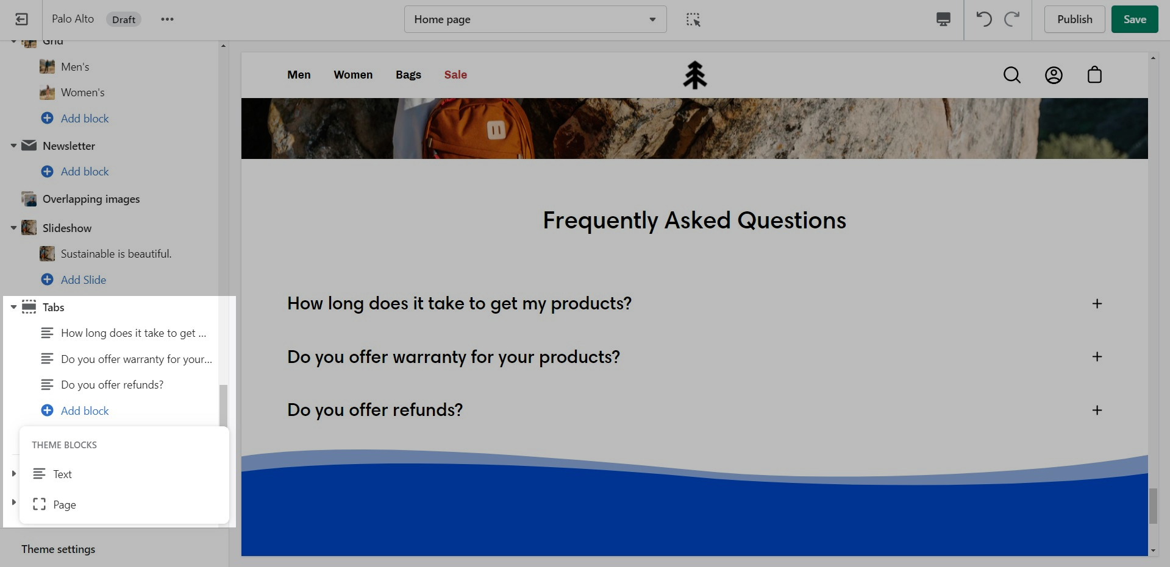Click the account profile icon in the preview
The width and height of the screenshot is (1170, 567).
[x=1054, y=75]
